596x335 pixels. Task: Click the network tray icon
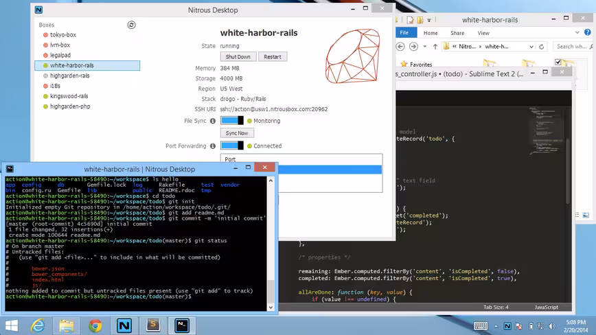[x=541, y=326]
